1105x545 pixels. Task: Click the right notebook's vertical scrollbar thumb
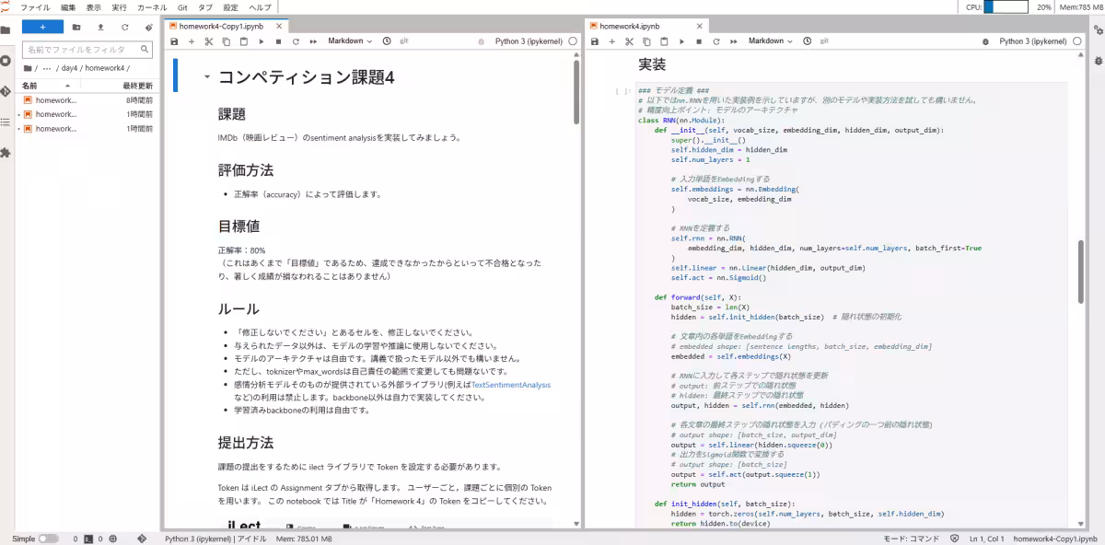1080,266
